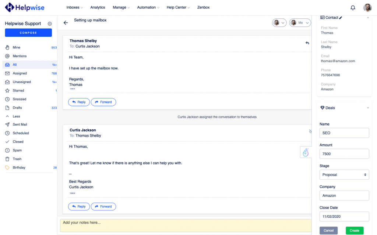Edit contact with the pencil icon
Screen dimensions: 377x235
[x=341, y=18]
